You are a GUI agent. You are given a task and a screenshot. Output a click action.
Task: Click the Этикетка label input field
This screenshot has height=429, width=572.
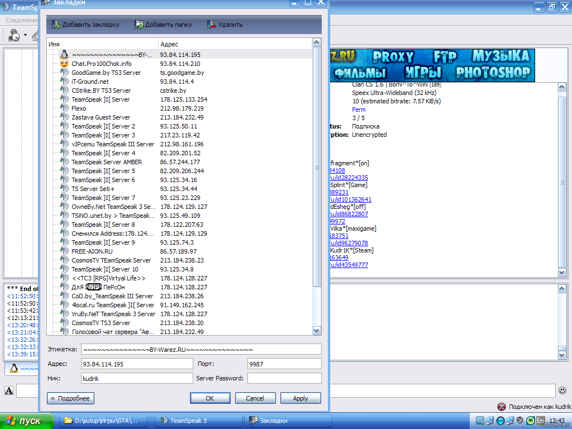(201, 350)
